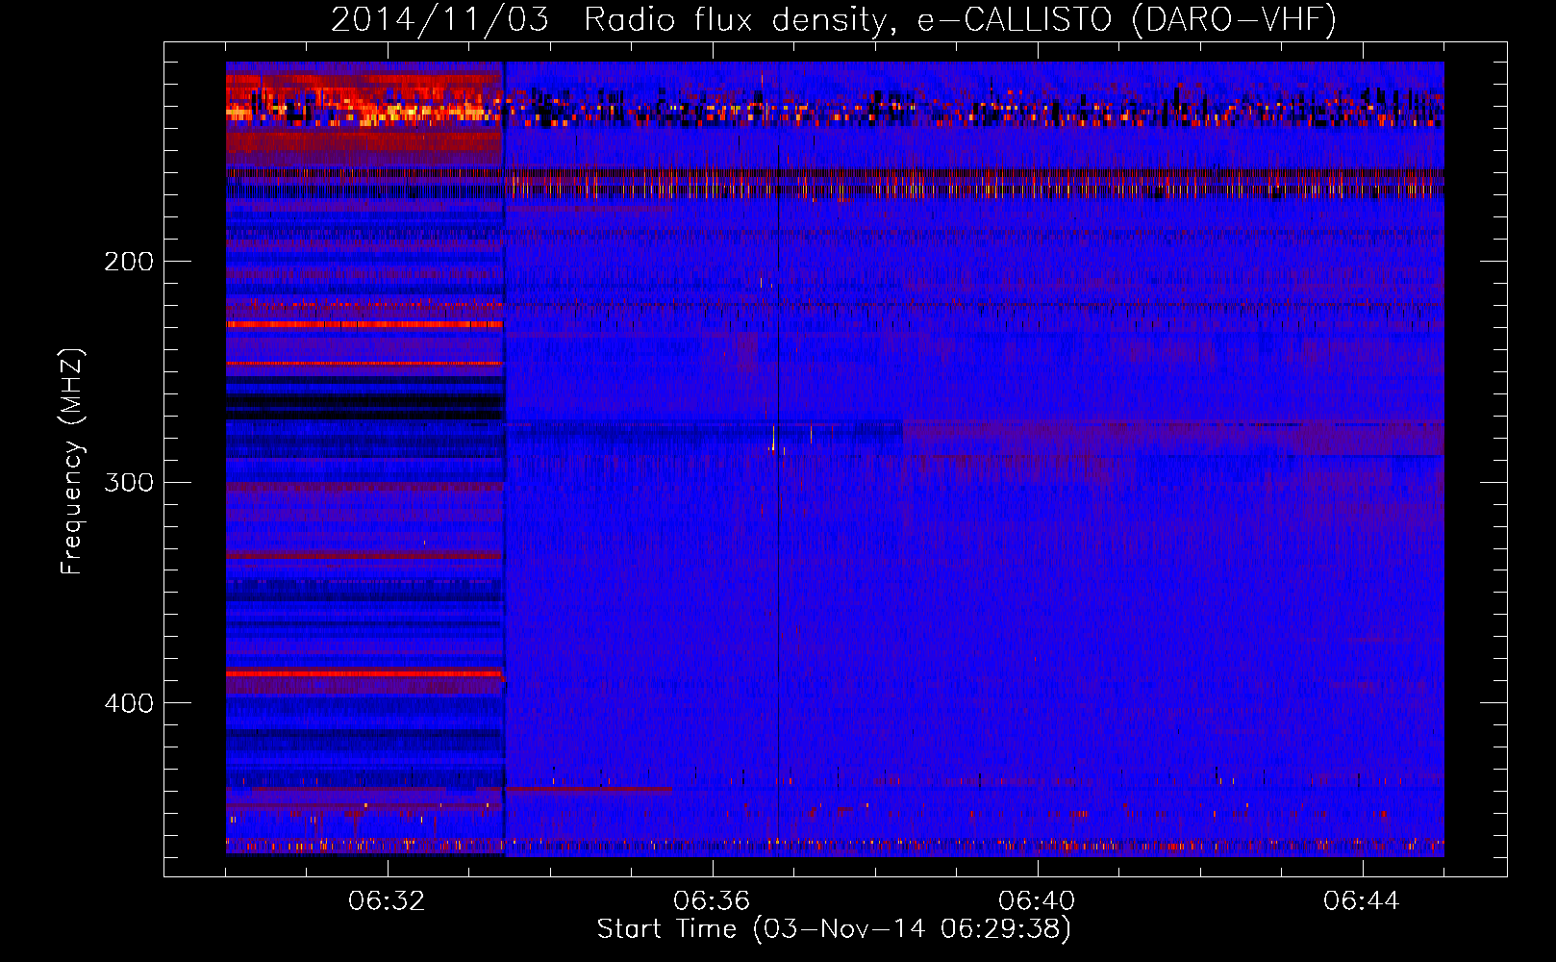Select the 'Frequency (MHZ)' axis label
Viewport: 1556px width, 962px height.
tap(72, 461)
